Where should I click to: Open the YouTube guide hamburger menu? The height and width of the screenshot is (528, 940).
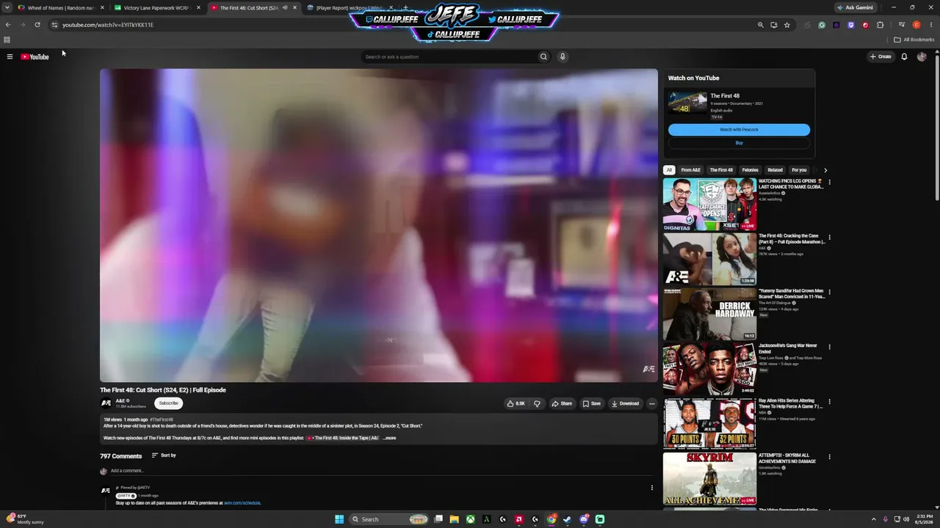[x=10, y=56]
